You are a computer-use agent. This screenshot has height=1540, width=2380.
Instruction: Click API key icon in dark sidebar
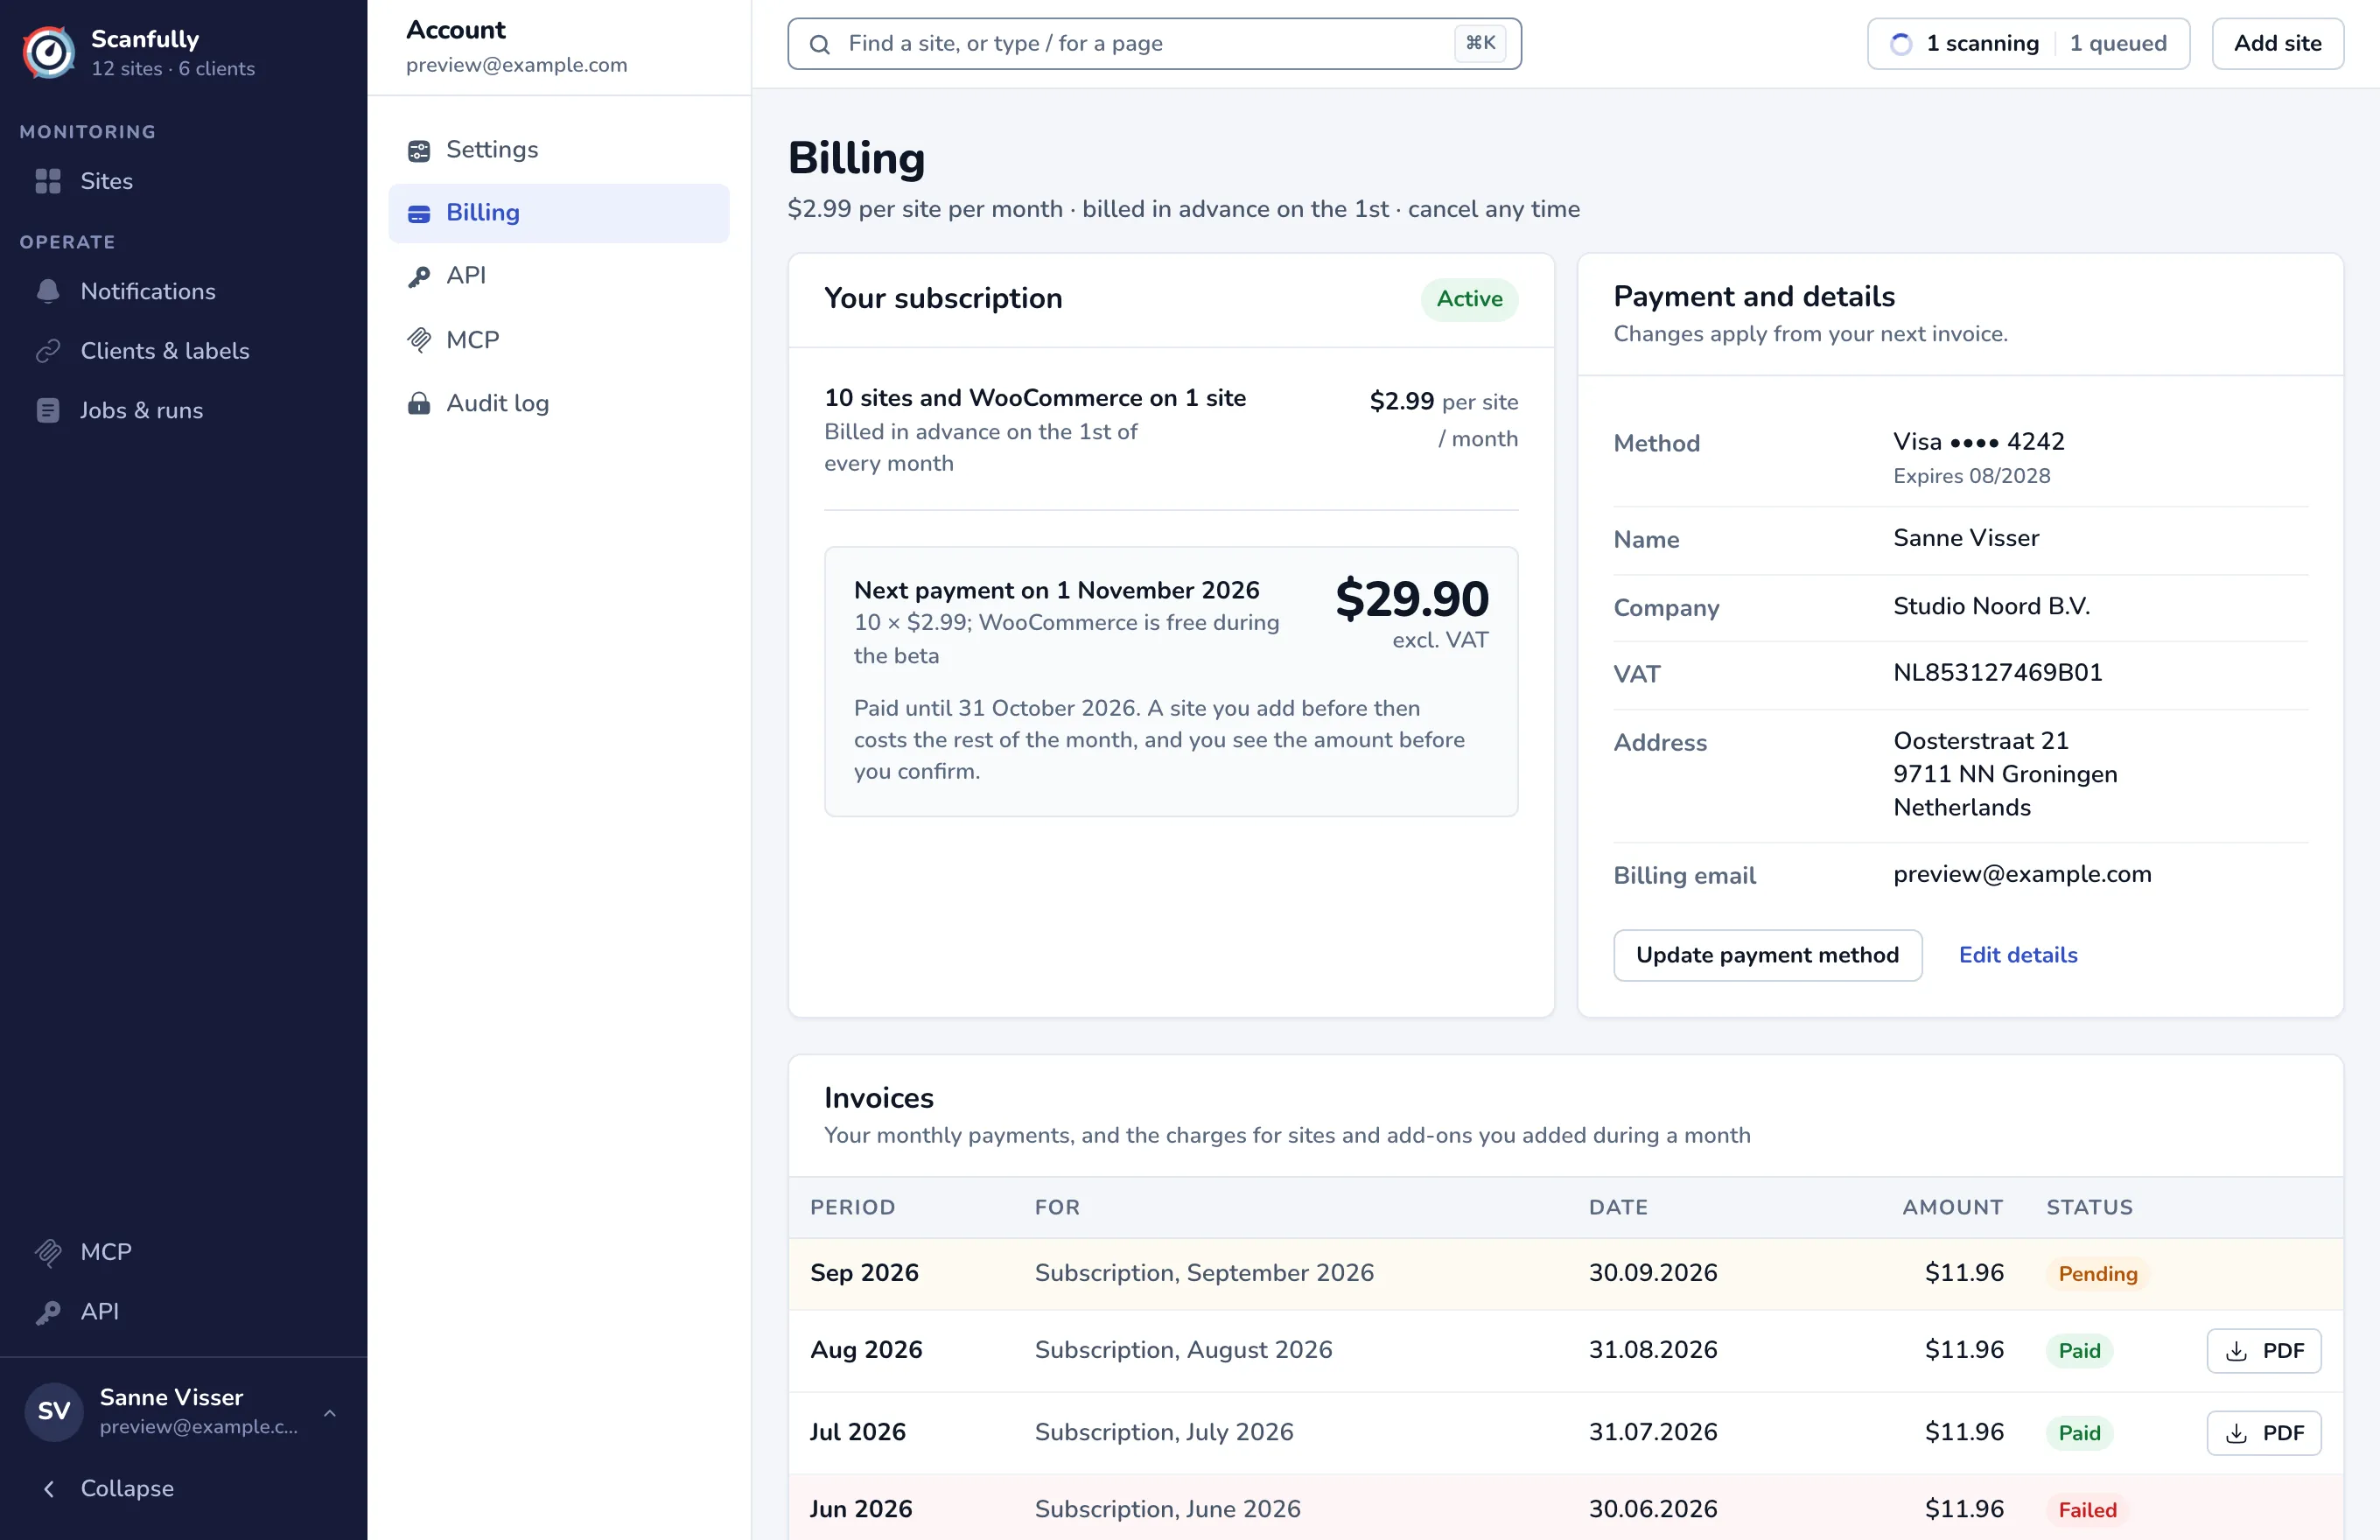[x=48, y=1312]
